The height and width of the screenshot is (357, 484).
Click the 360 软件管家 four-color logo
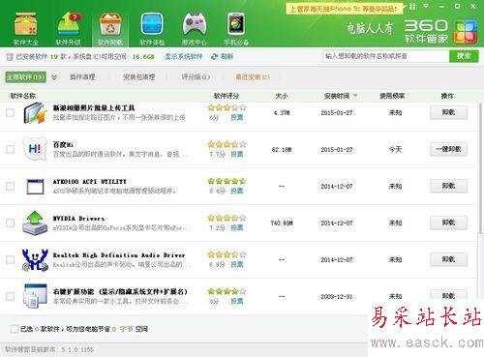465,32
